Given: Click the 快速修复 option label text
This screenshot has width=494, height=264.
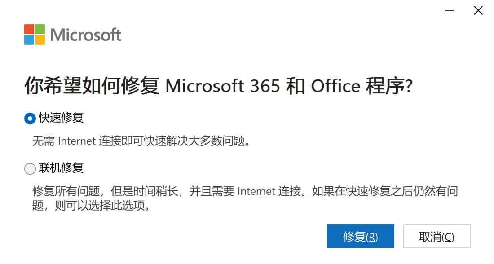Looking at the screenshot, I should 61,118.
